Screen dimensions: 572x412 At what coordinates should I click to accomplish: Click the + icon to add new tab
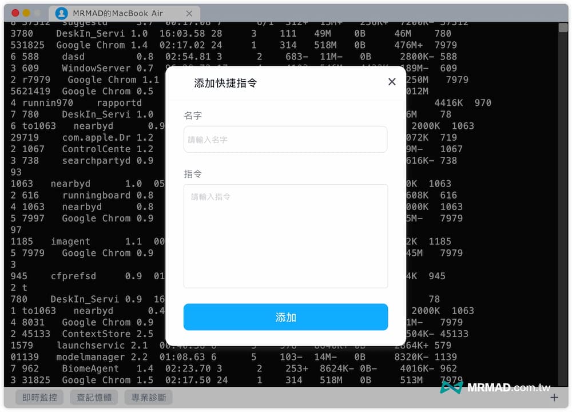tap(554, 397)
